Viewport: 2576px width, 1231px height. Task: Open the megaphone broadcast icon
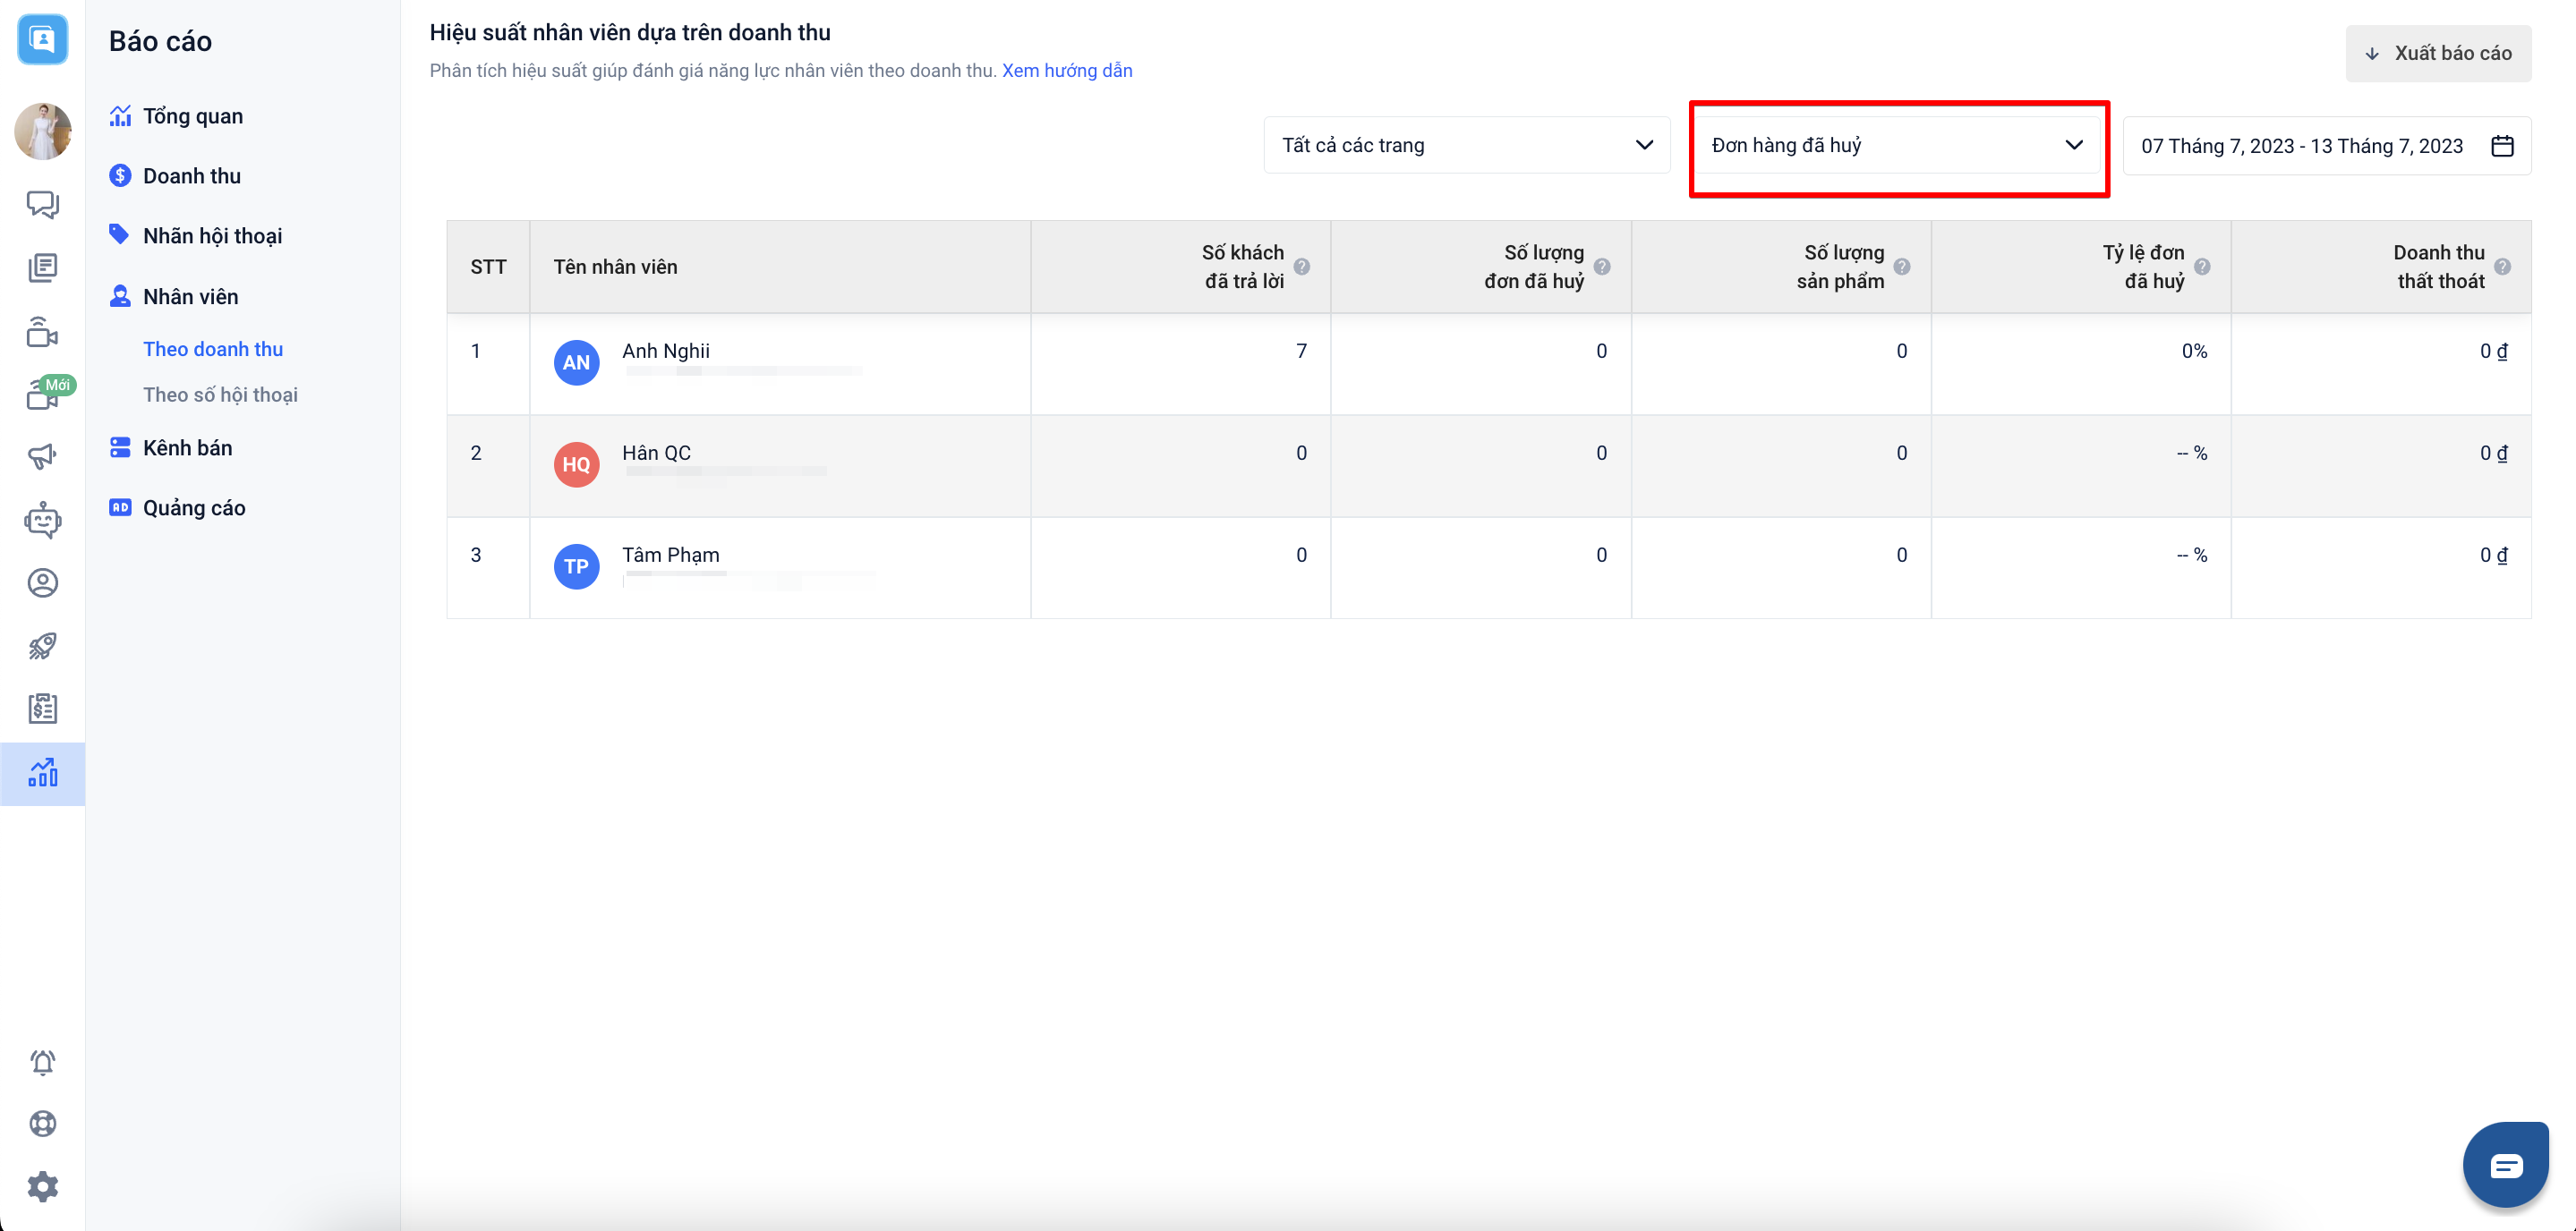(42, 456)
